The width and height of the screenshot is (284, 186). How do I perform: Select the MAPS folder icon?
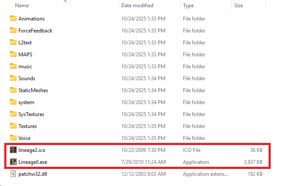[x=13, y=54]
